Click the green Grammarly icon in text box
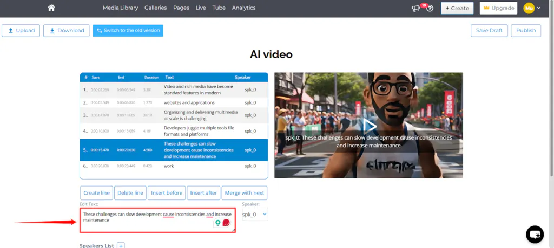Screen dimensions: 554x248 218,223
